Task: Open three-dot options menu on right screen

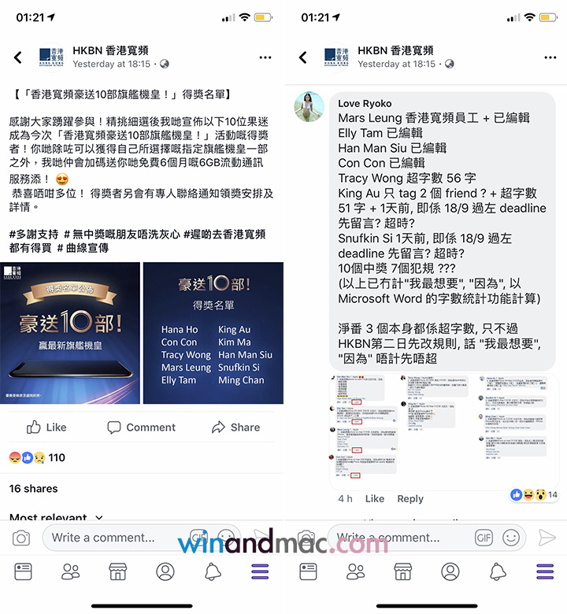Action: [550, 57]
